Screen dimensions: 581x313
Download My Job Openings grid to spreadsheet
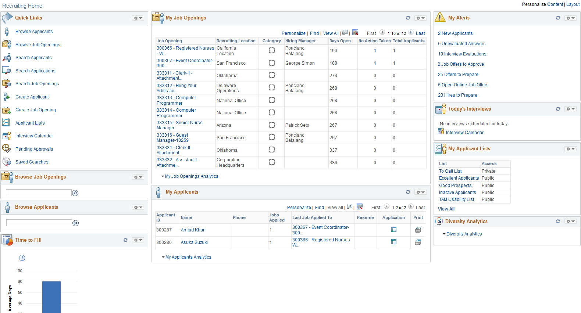pyautogui.click(x=355, y=33)
